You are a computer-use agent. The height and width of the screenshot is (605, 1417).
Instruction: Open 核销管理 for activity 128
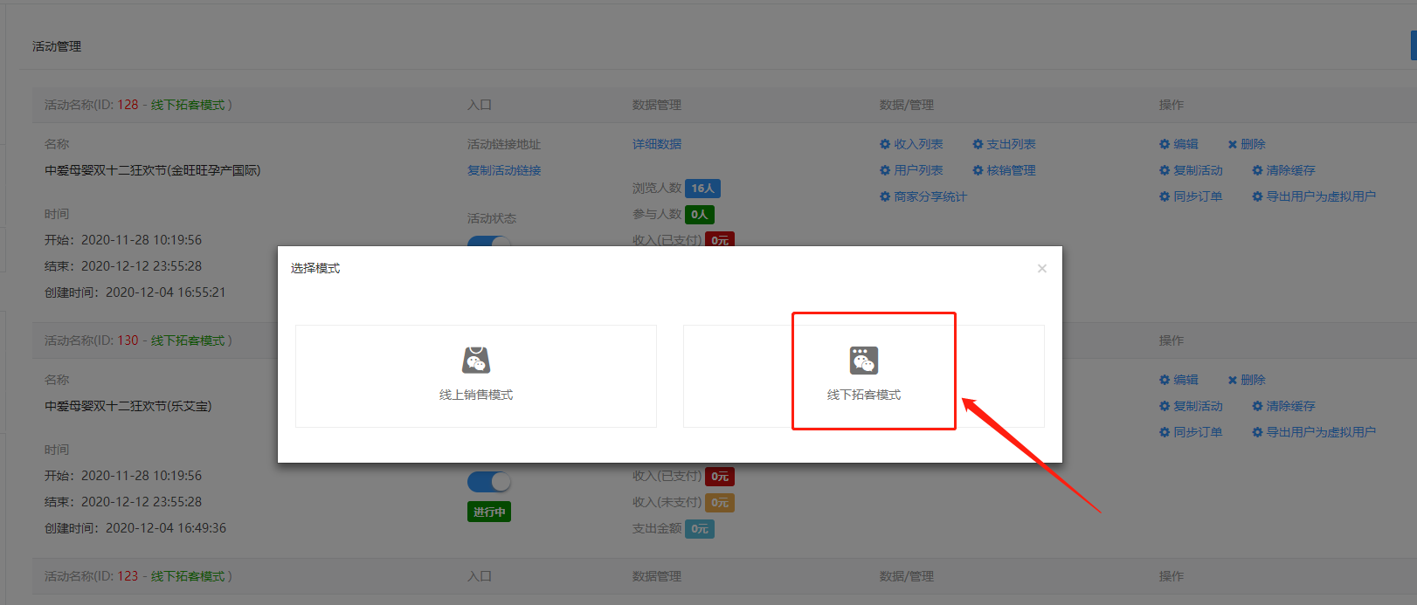pos(1004,170)
